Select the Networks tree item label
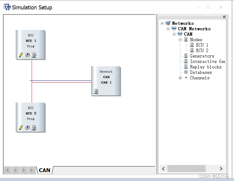 click(183, 23)
